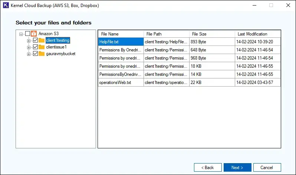296x175 pixels.
Task: Click the client1testing/operatio... path cell
Action: 167,82
